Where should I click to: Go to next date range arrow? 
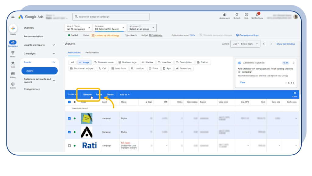[271, 44]
